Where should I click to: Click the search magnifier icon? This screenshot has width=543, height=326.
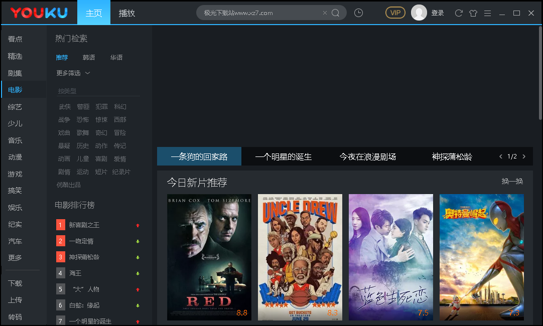pos(336,13)
